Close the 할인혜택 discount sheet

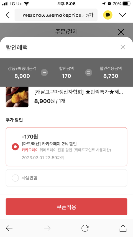tap(123, 47)
